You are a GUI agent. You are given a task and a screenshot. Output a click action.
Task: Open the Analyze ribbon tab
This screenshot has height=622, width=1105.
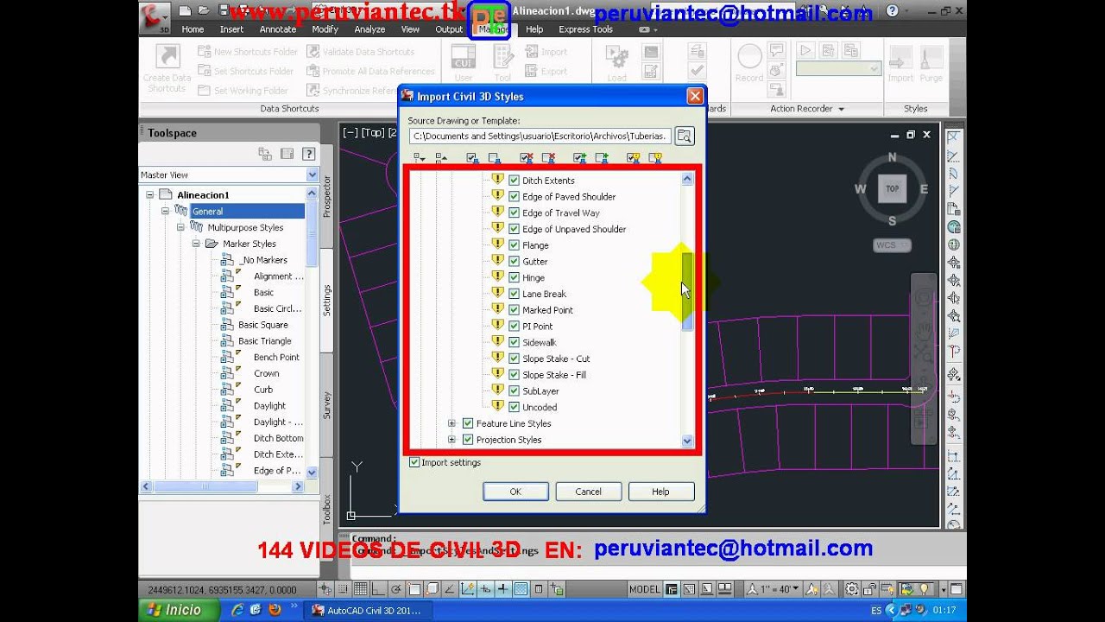tap(369, 29)
